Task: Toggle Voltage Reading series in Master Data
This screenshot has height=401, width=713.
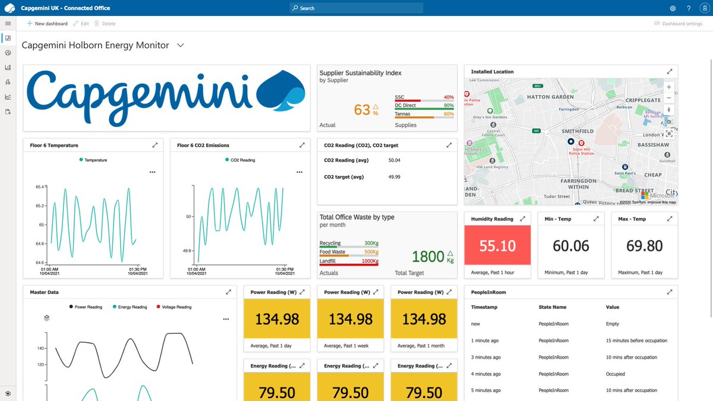Action: (174, 307)
